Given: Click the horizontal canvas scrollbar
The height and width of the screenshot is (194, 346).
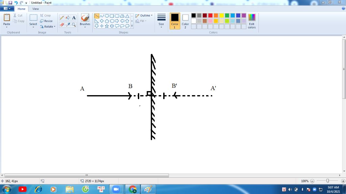Looking at the screenshot, I should coord(87,175).
